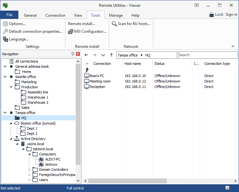Click in the Search field
The width and height of the screenshot is (239, 192).
point(208,55)
